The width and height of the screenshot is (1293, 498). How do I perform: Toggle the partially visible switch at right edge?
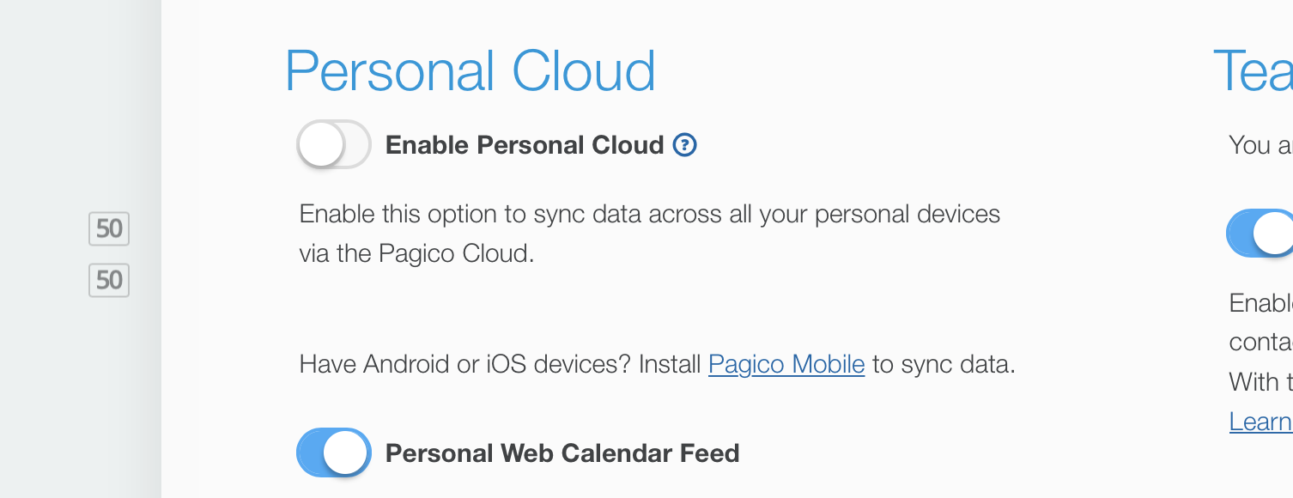pyautogui.click(x=1262, y=233)
